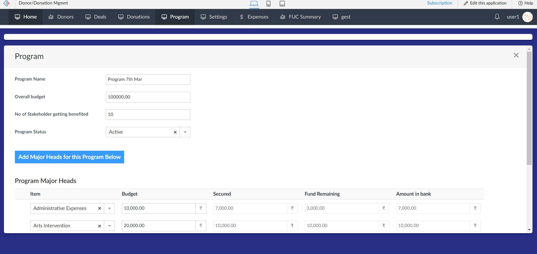Click rupee icon beside 10,000.00 budget
The height and width of the screenshot is (254, 537).
pyautogui.click(x=201, y=208)
